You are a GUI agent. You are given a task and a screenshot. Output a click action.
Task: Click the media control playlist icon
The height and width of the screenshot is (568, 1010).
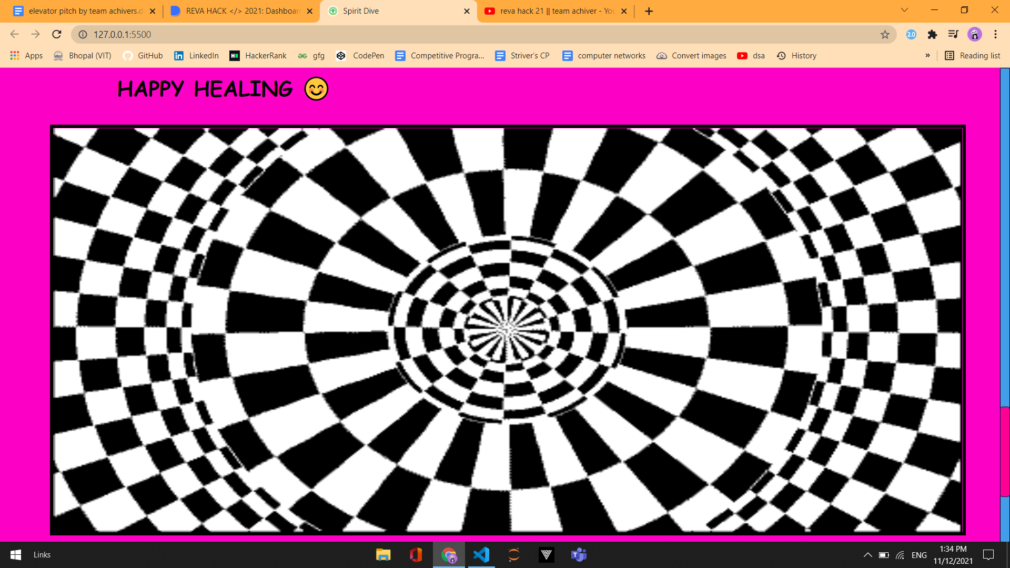(953, 34)
